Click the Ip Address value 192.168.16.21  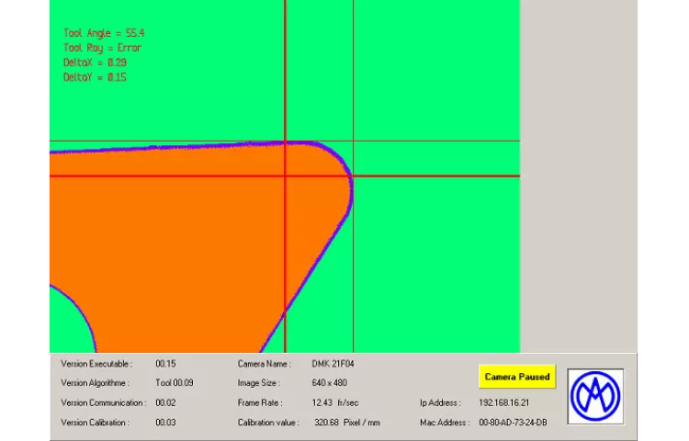(503, 402)
